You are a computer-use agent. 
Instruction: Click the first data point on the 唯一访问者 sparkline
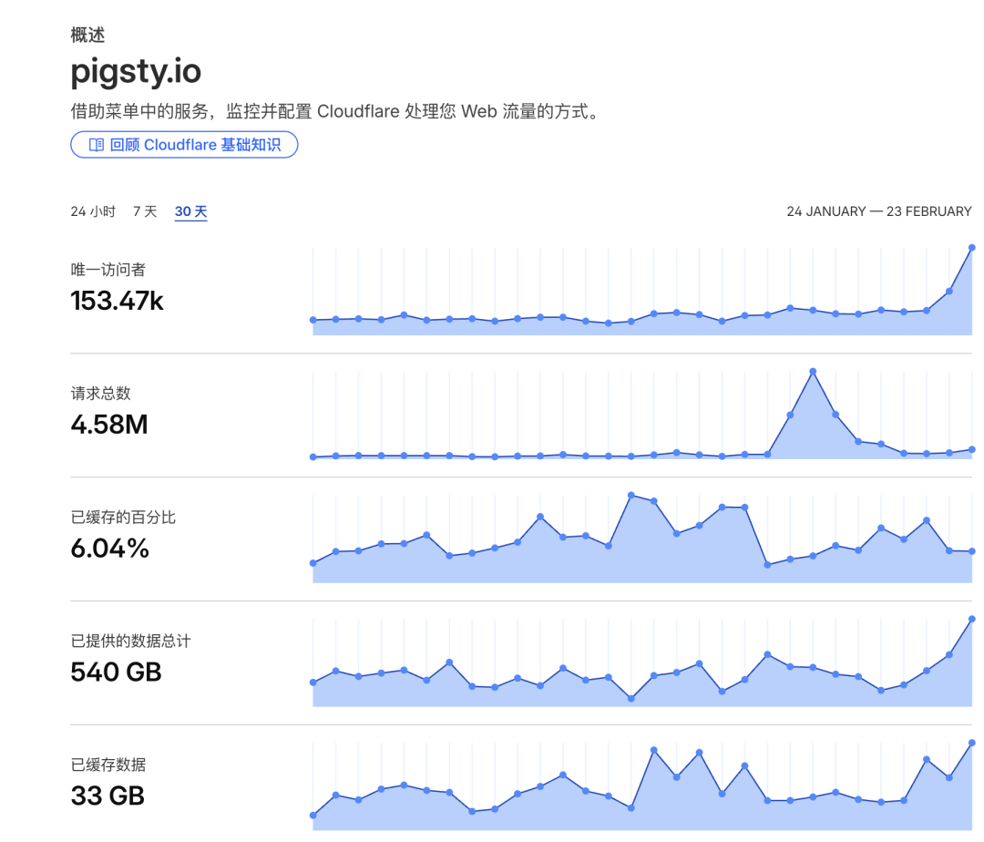point(313,320)
